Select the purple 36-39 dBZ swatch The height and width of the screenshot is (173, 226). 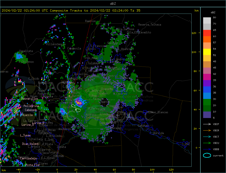click(x=207, y=83)
